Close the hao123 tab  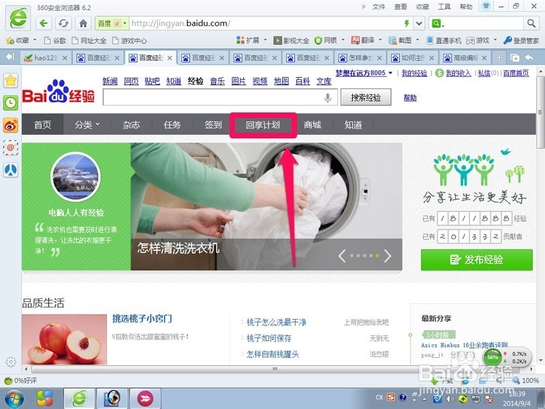click(65, 58)
